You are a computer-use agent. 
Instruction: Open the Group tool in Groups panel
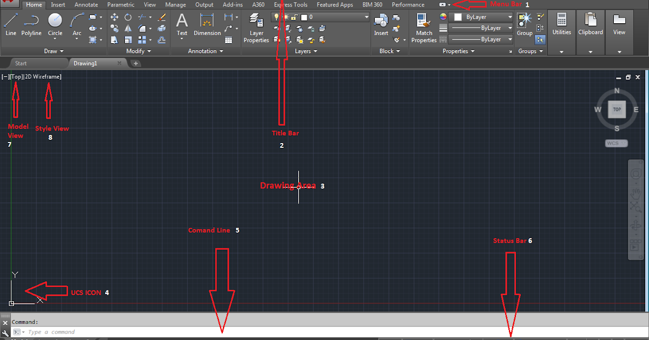pos(522,22)
